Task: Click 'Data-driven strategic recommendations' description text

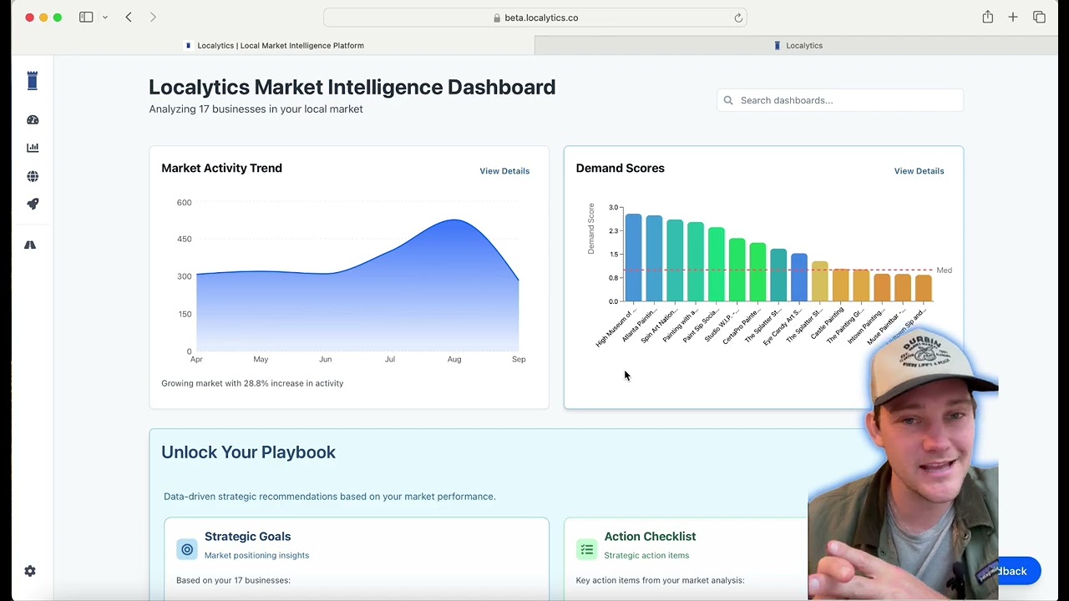Action: (329, 497)
